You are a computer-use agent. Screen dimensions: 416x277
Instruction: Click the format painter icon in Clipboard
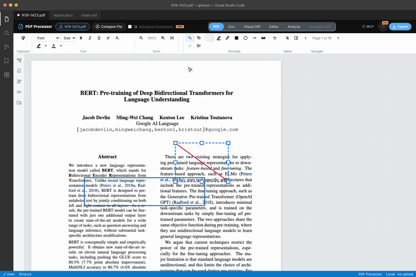click(x=23, y=38)
